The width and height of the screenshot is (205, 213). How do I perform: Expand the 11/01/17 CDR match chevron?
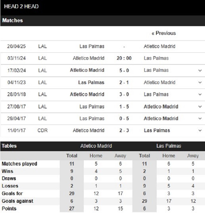200,130
